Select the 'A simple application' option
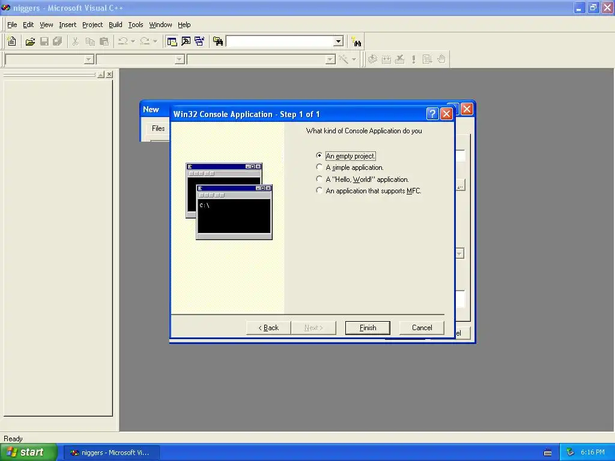The height and width of the screenshot is (461, 615). point(320,167)
